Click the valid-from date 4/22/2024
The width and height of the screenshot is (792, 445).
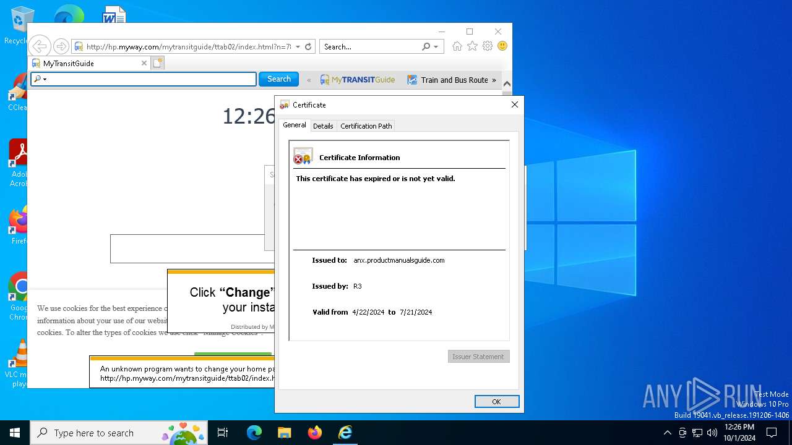pyautogui.click(x=368, y=312)
